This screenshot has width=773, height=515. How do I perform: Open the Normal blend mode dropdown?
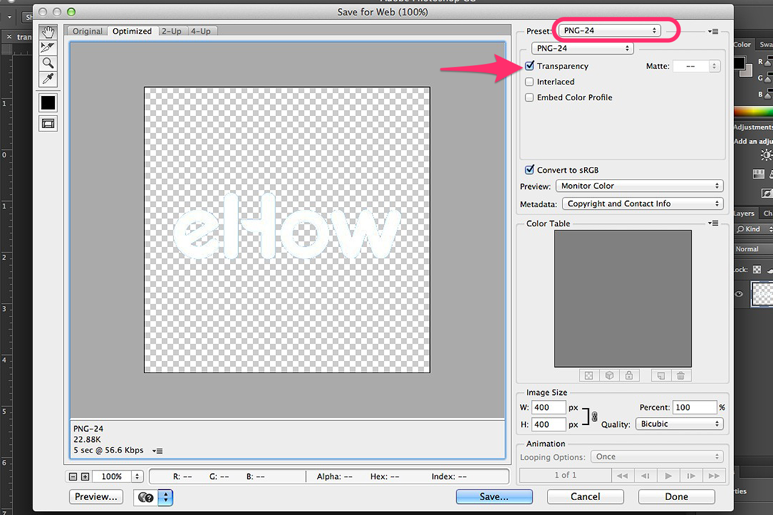(x=752, y=249)
